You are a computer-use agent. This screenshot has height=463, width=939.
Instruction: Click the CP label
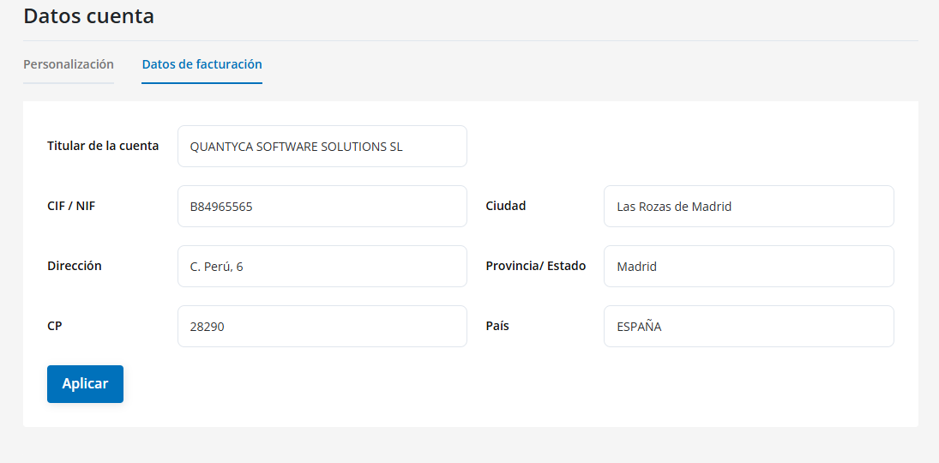coord(55,326)
